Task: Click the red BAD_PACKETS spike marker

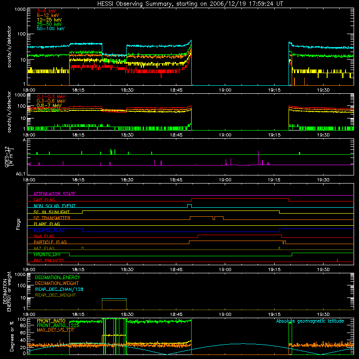Action: coord(337,260)
